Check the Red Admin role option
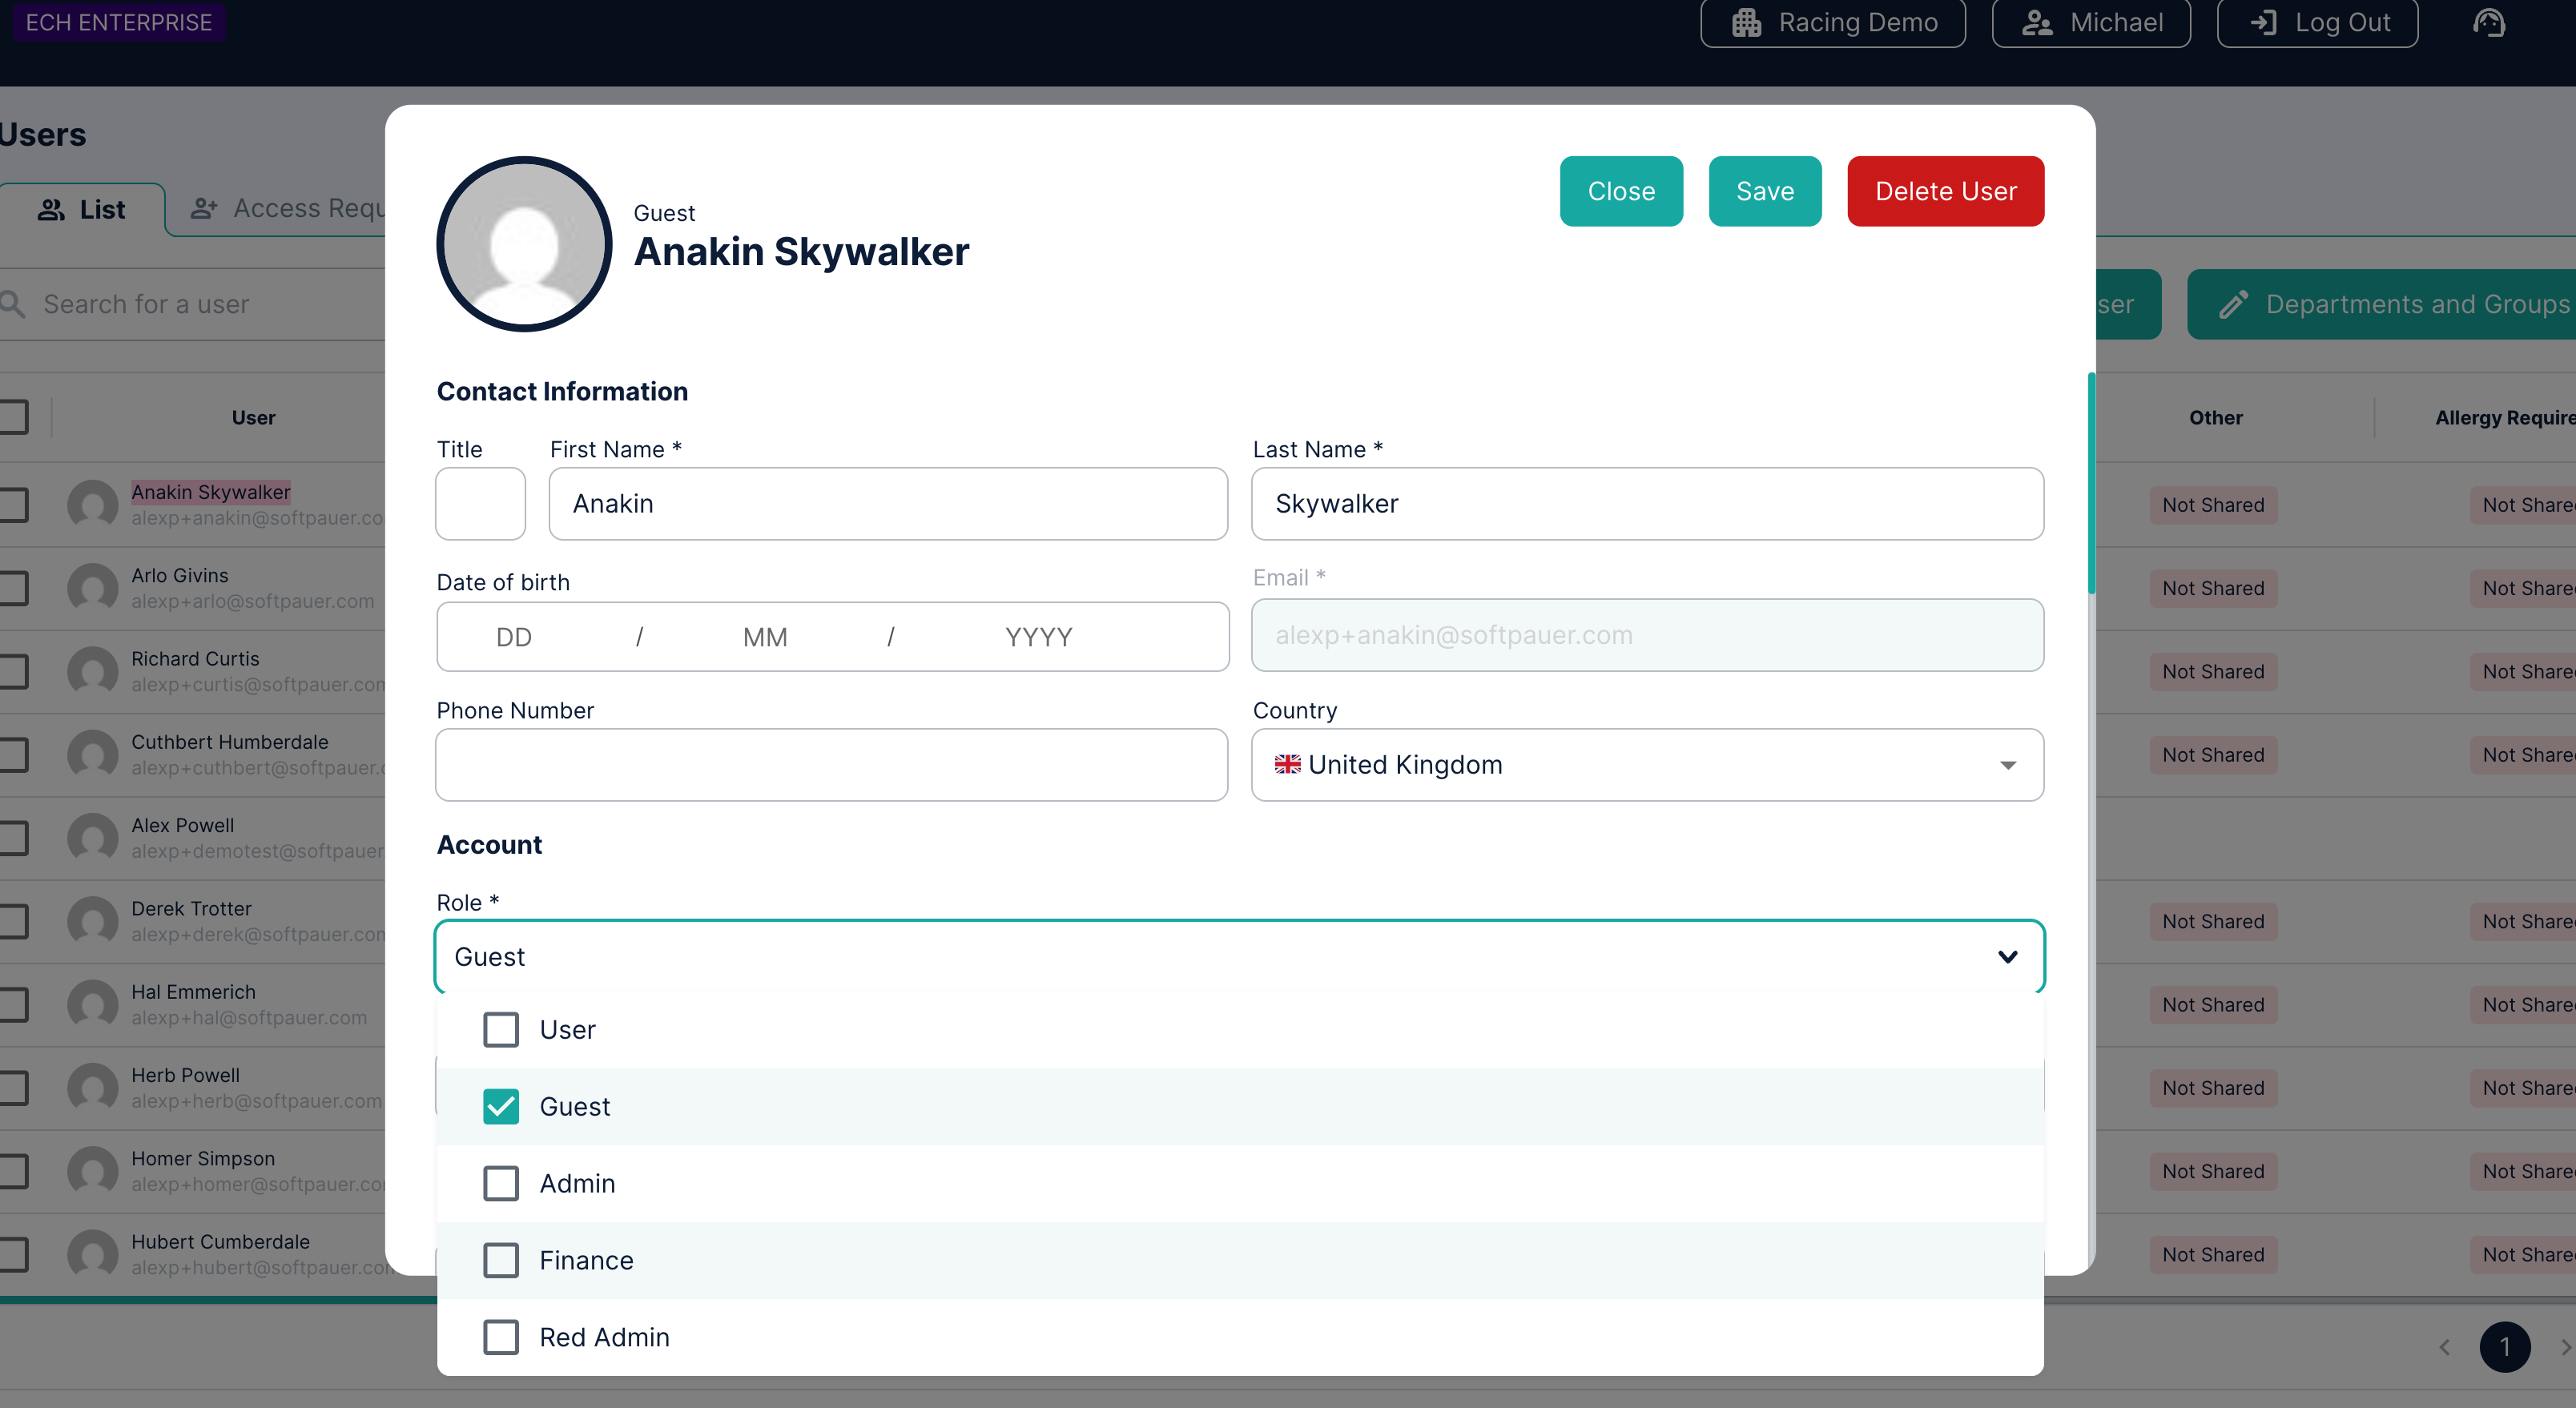The image size is (2576, 1408). 501,1337
